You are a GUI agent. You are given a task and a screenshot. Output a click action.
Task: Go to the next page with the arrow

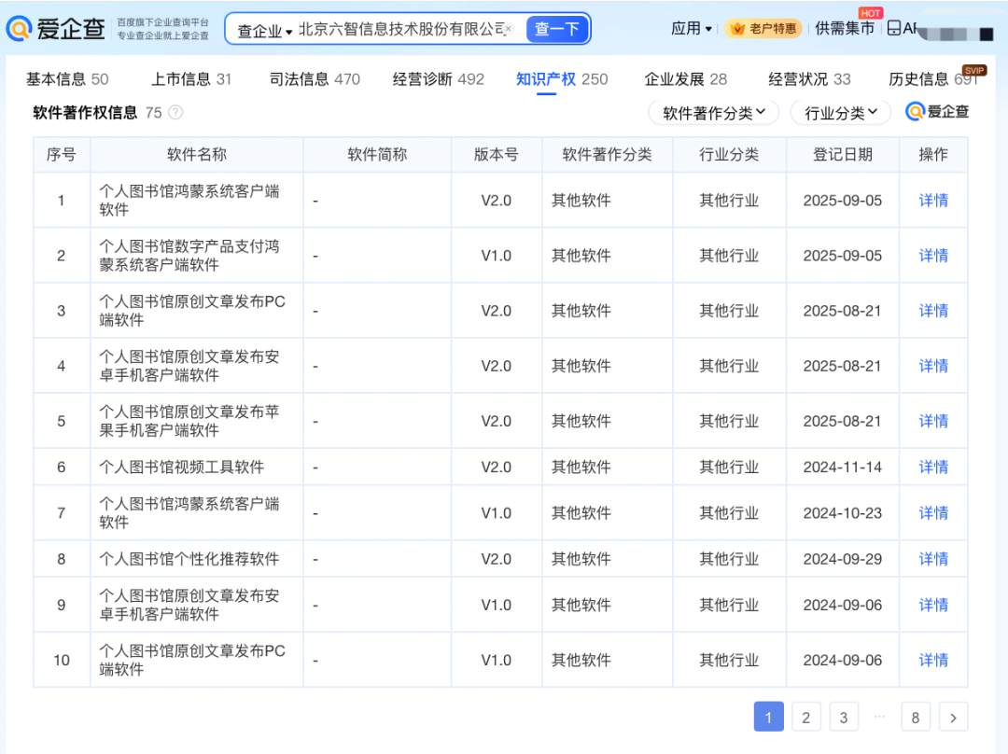pos(953,717)
